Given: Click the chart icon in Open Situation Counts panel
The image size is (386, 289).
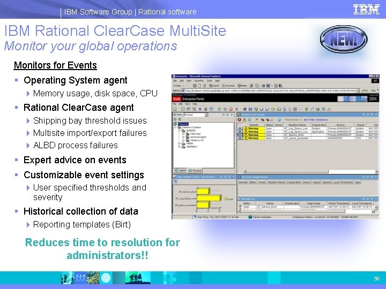Looking at the screenshot, I should coord(175,182).
